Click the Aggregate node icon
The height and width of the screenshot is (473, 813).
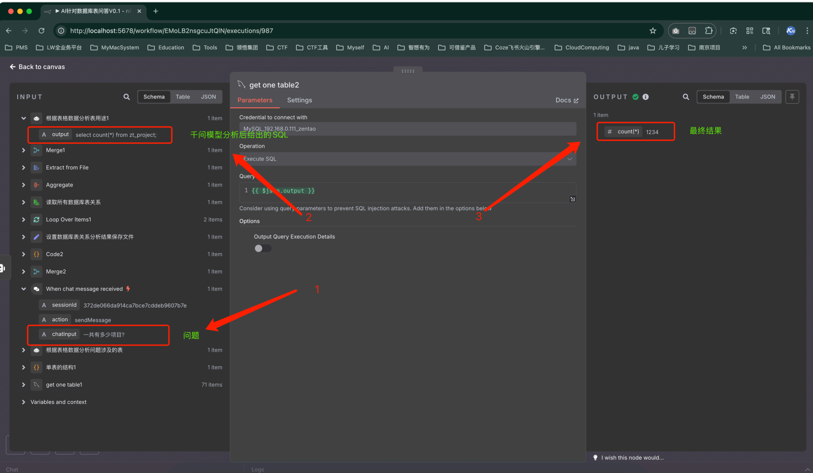[36, 185]
